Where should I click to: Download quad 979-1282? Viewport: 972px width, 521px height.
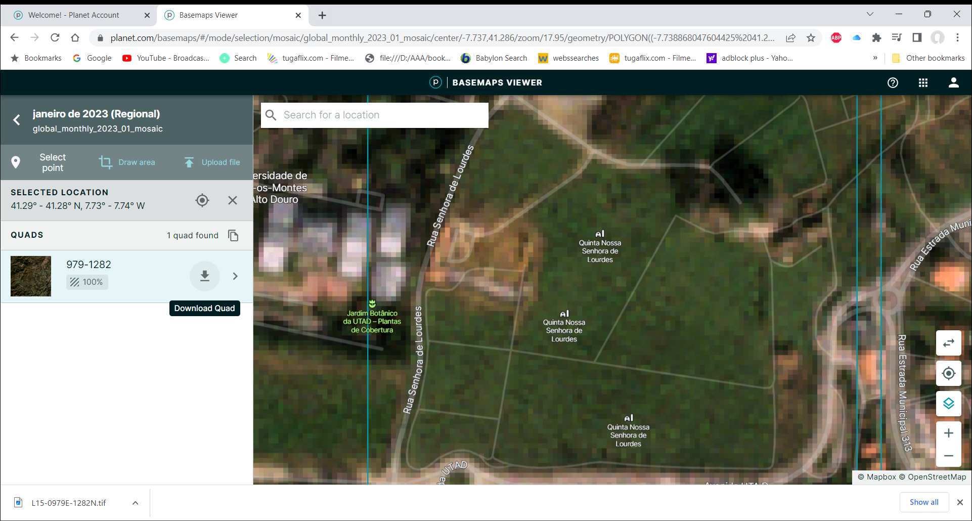point(205,276)
